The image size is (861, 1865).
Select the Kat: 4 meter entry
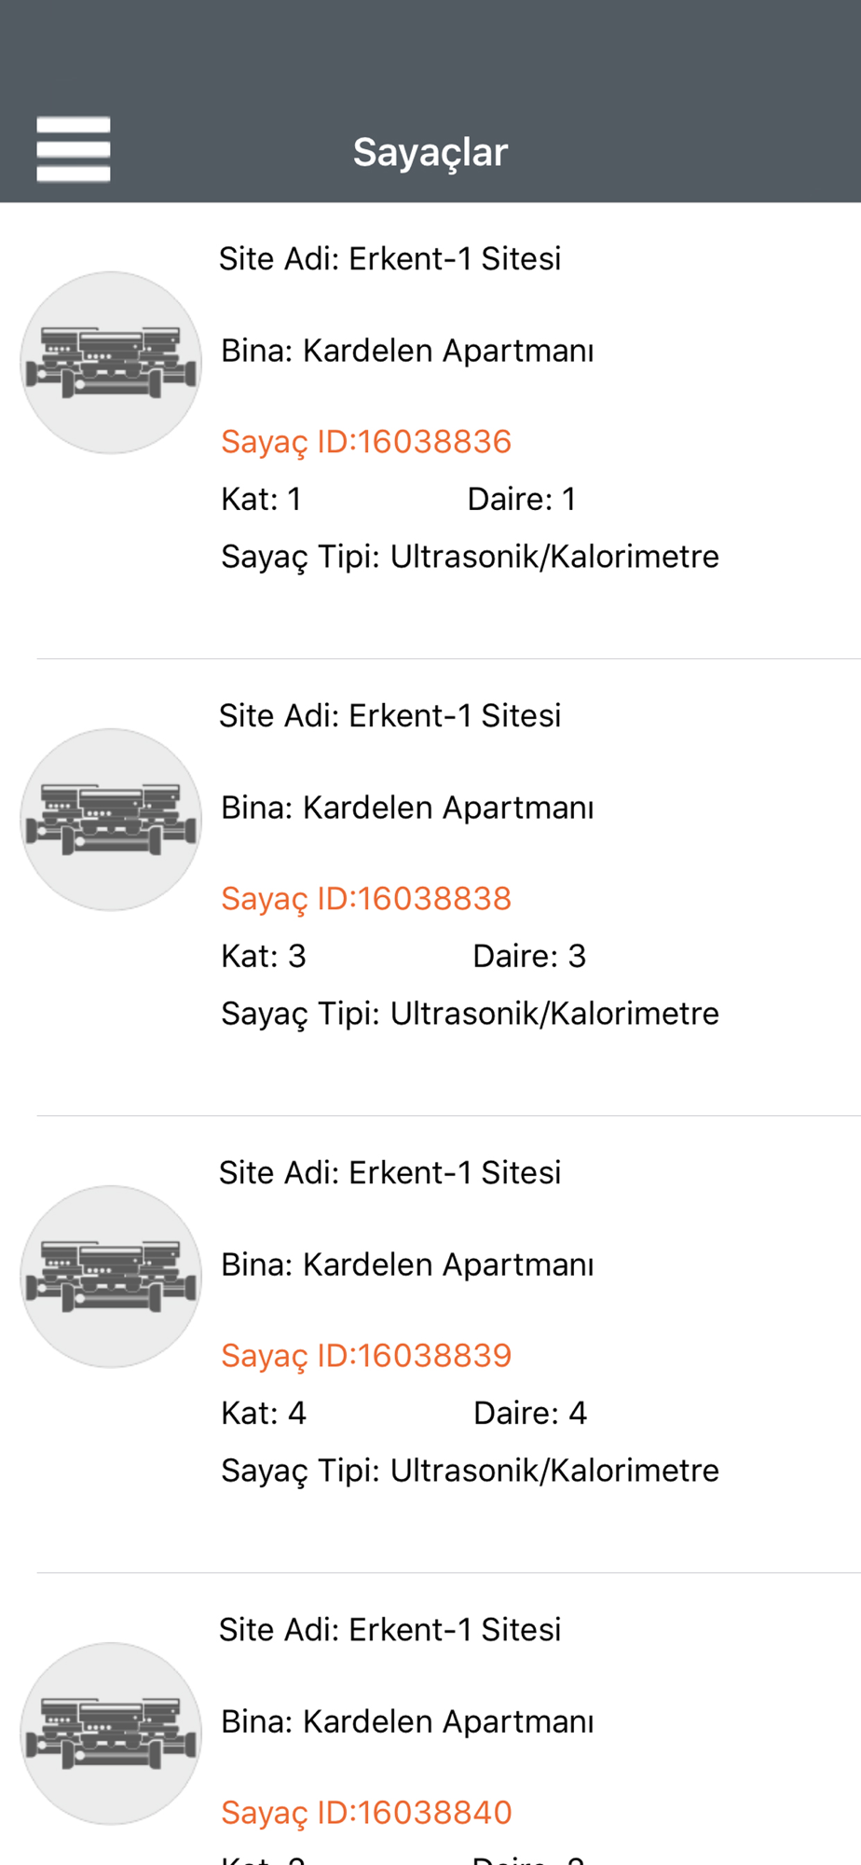(x=264, y=1413)
